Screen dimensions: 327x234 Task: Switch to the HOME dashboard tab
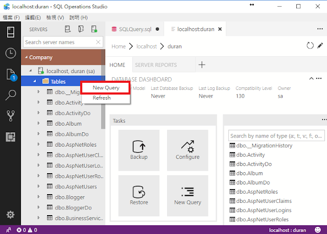tap(117, 65)
